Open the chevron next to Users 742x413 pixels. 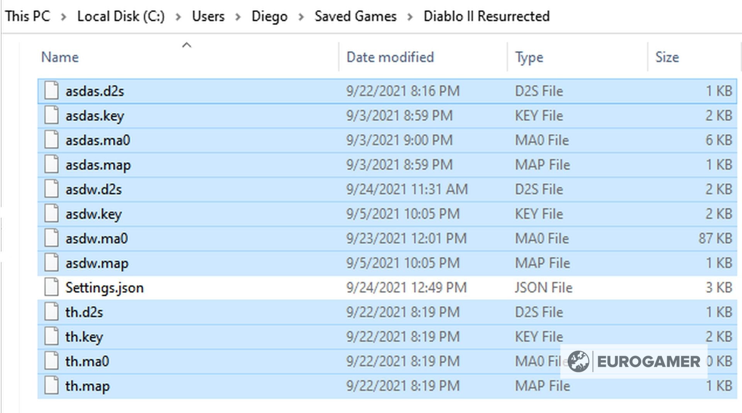[x=238, y=16]
